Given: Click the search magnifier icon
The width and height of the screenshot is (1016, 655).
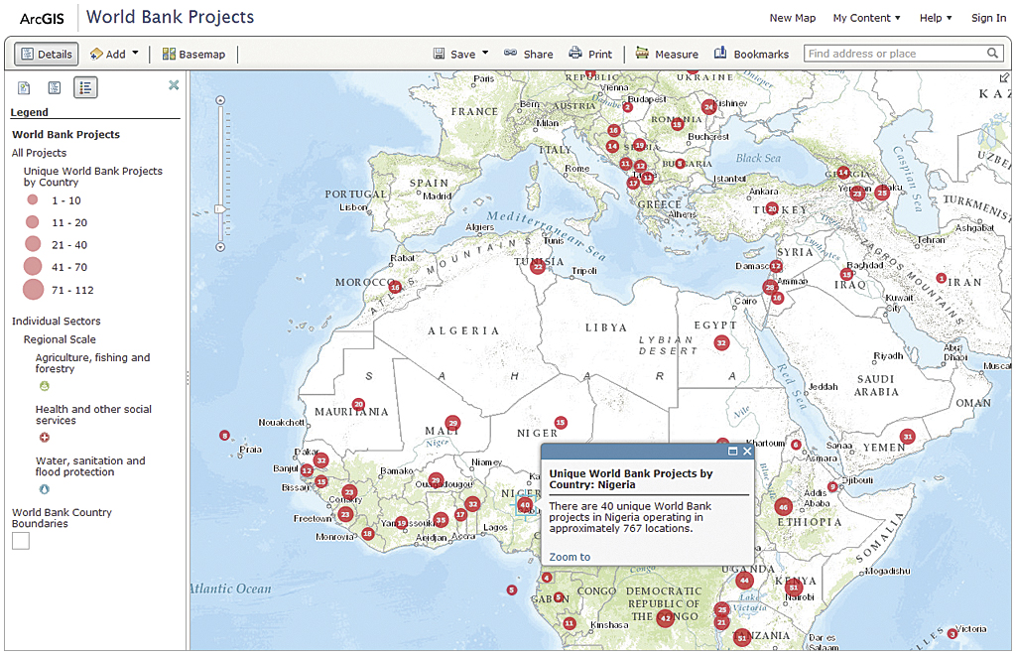Looking at the screenshot, I should [992, 54].
